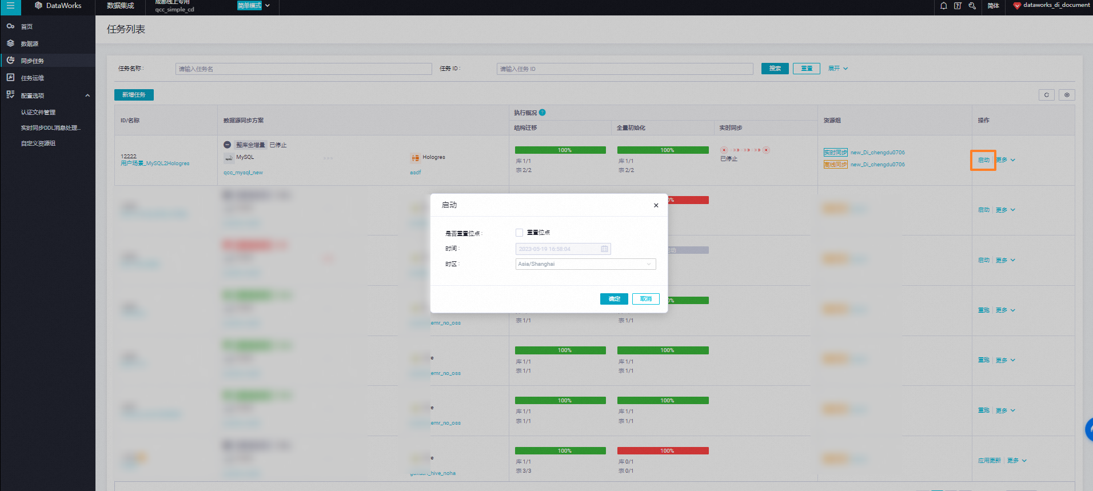
Task: Click red 100% progress bar above 库 0/1
Action: click(663, 451)
